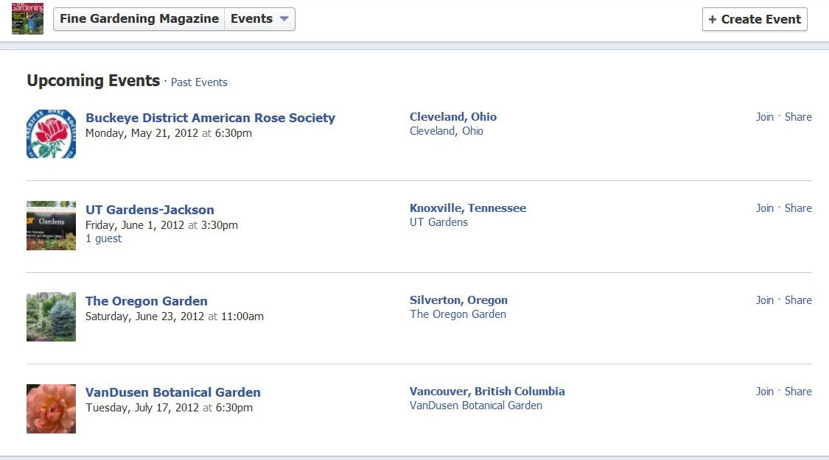Open The Oregon Garden event photo
Screen dimensions: 829x460
coord(52,317)
